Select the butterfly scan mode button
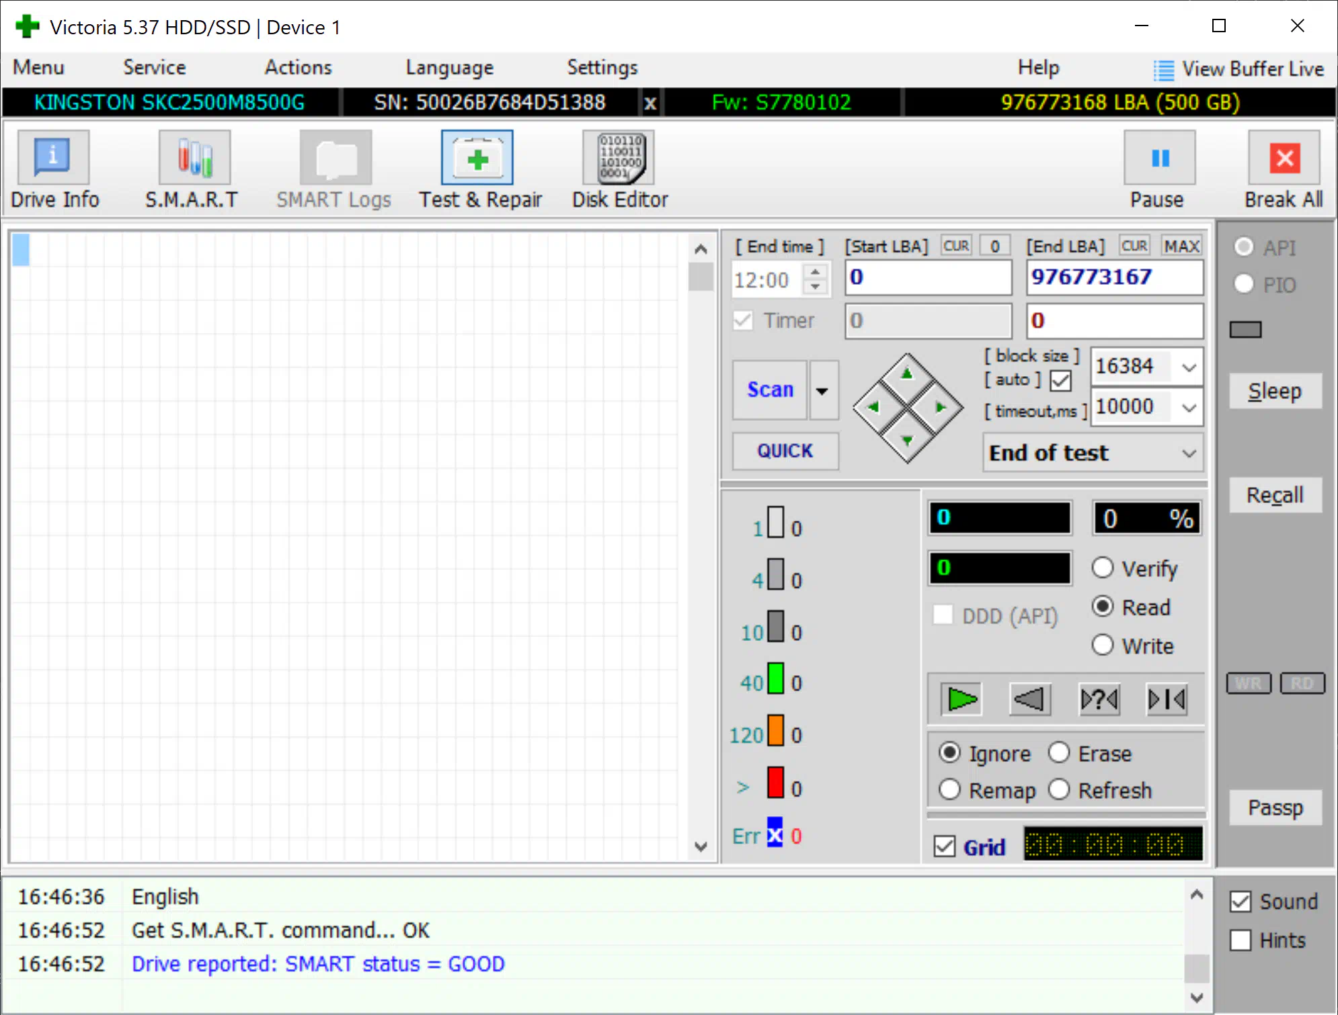 (x=1167, y=699)
